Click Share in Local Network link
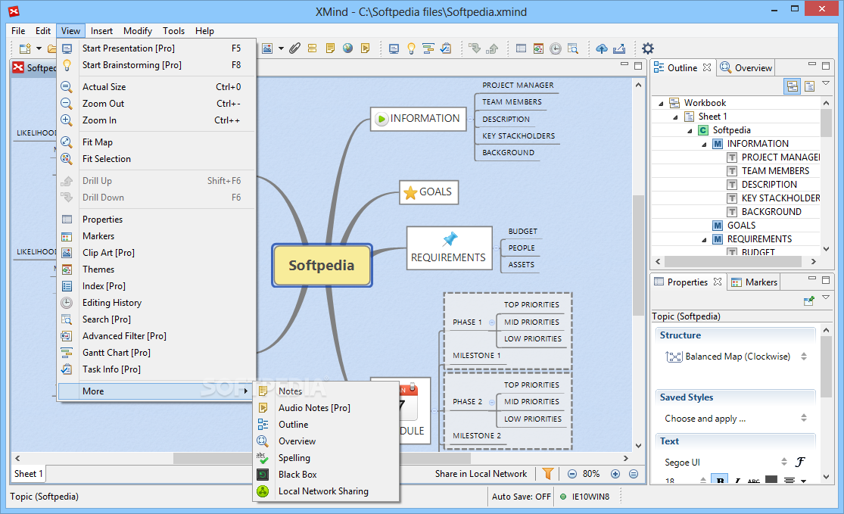This screenshot has height=514, width=844. click(481, 474)
